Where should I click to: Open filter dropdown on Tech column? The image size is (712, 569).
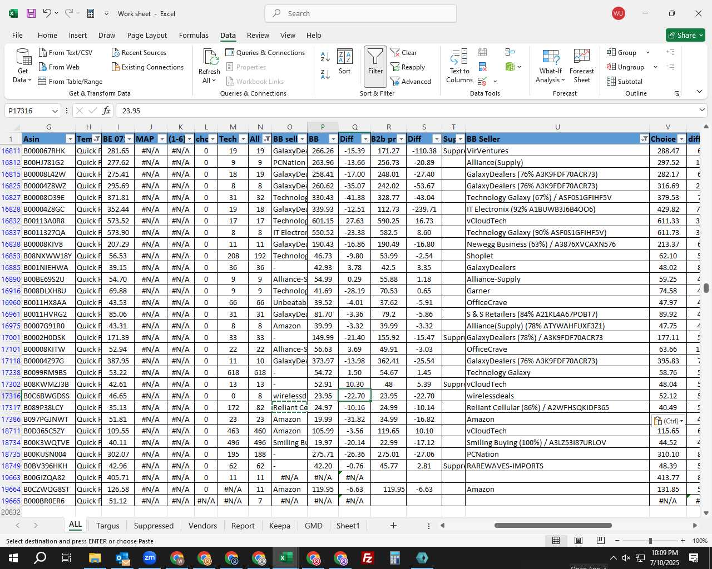[243, 139]
